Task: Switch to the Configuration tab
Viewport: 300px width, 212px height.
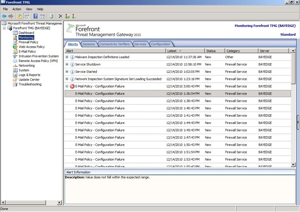Action: click(x=160, y=44)
